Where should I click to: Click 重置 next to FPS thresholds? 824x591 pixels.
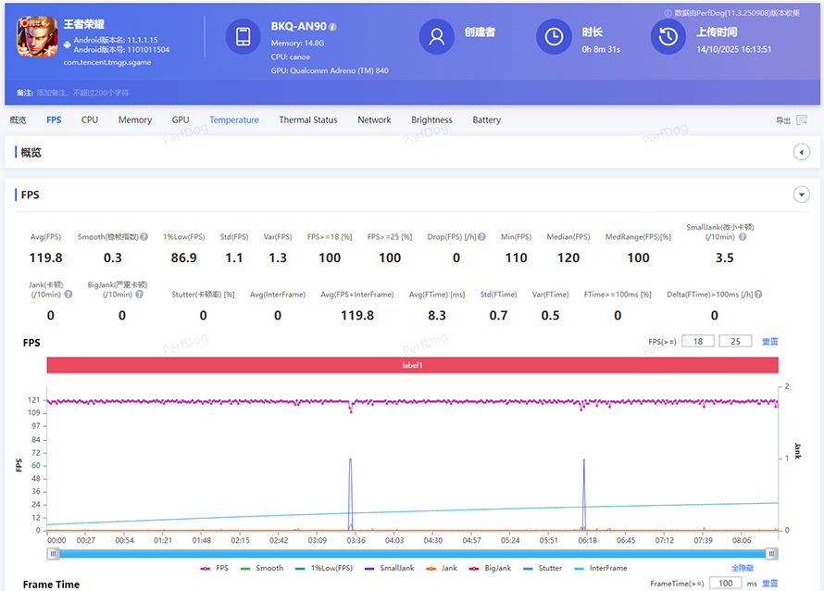tap(769, 342)
